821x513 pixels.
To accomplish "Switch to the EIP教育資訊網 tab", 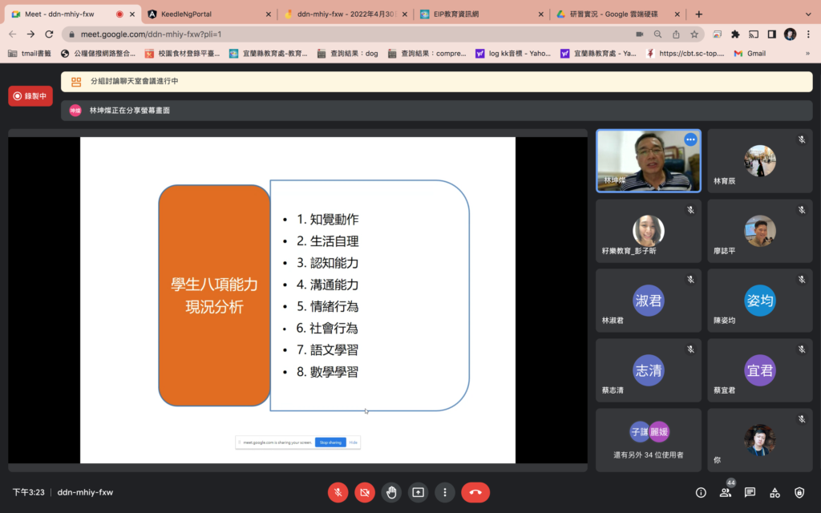I will point(482,14).
